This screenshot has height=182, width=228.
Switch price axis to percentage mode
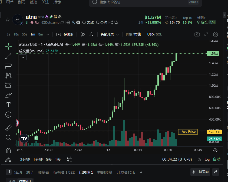coord(199,160)
